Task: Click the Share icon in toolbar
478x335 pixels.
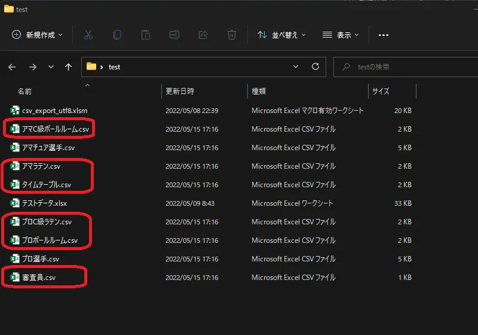Action: 203,35
